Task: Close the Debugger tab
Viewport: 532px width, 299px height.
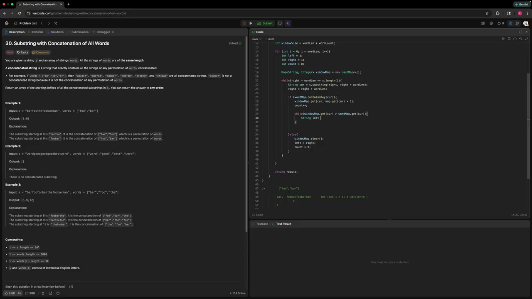Action: pyautogui.click(x=113, y=32)
